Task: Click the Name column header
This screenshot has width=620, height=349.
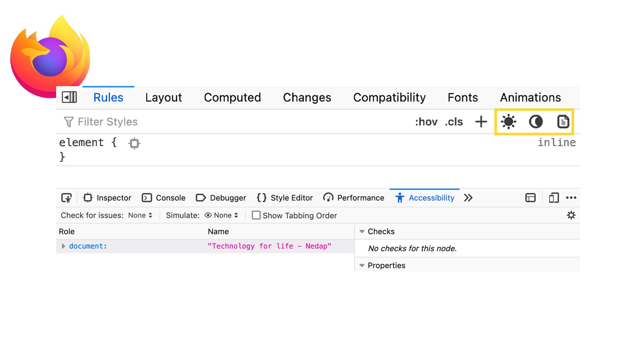Action: 218,231
